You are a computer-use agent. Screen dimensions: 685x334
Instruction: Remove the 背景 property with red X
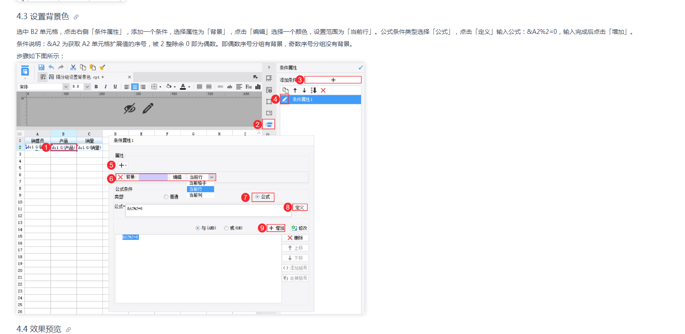pos(120,177)
